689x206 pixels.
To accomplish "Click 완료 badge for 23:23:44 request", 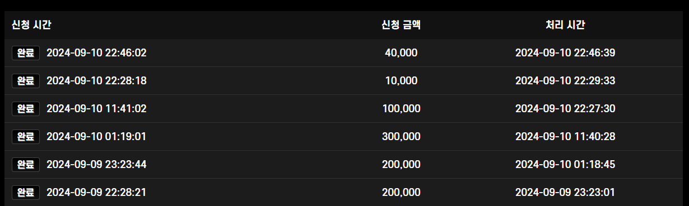I will click(26, 165).
